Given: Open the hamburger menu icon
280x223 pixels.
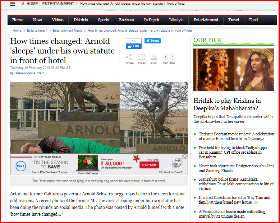Looking at the screenshot, I should coord(13,4).
